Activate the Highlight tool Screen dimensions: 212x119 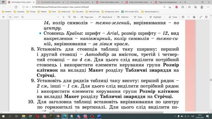[x=155, y=17]
